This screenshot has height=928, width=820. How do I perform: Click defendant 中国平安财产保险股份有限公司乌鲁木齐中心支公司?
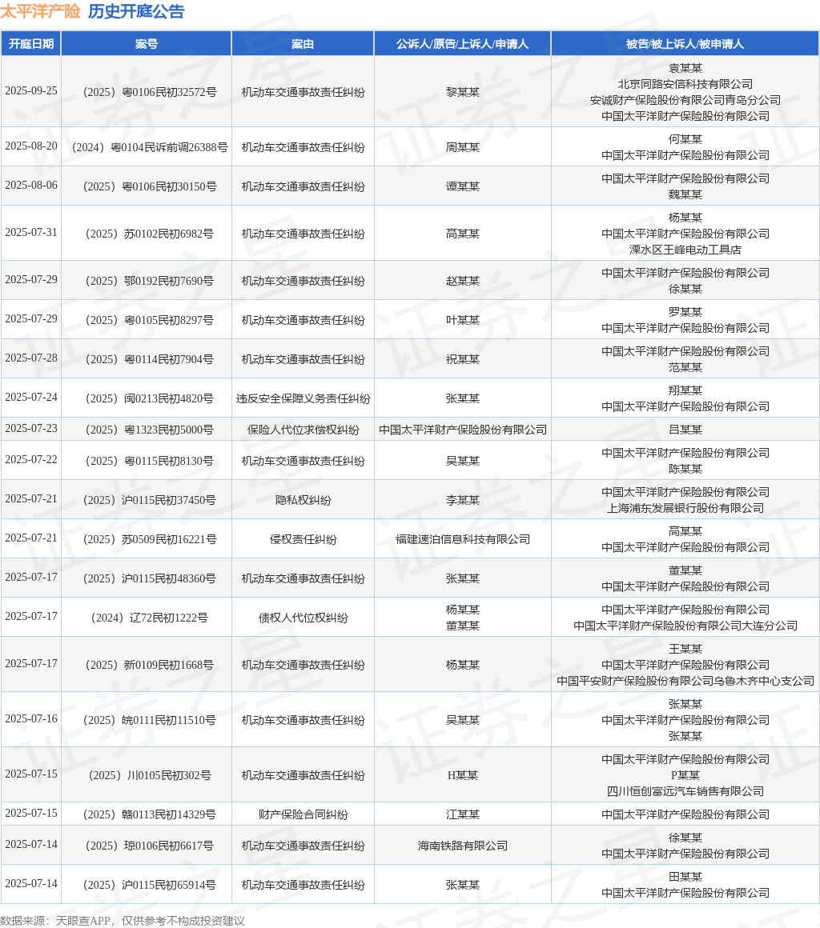pos(685,681)
